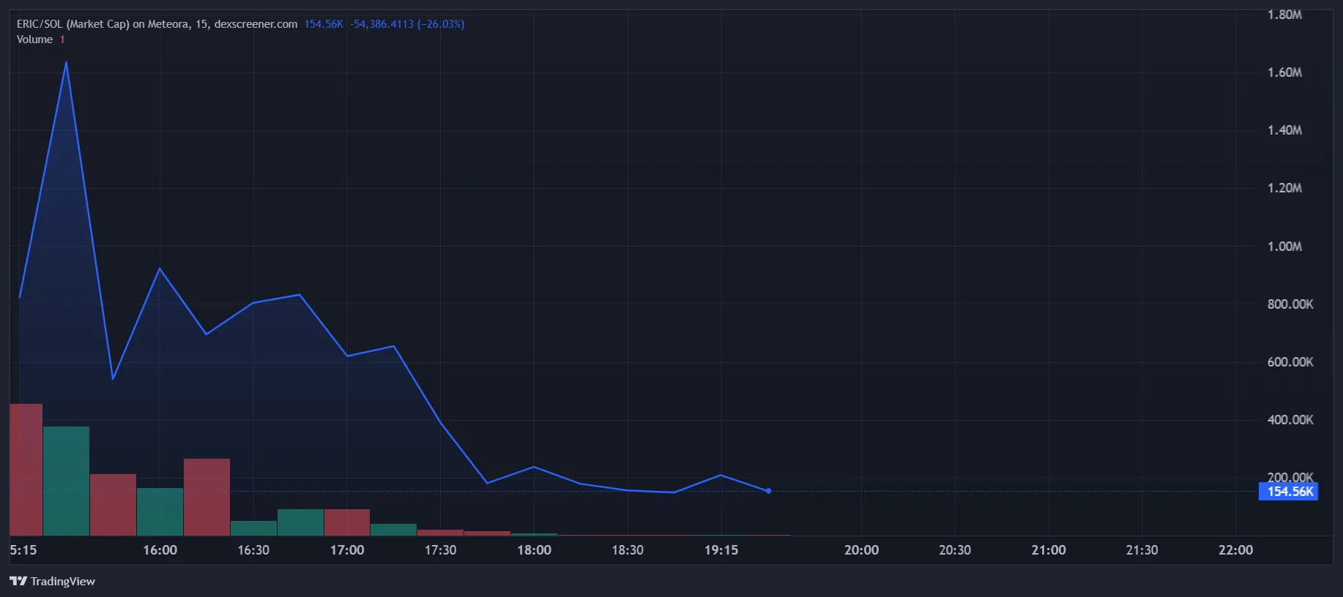Image resolution: width=1343 pixels, height=597 pixels.
Task: Click the 1.00M price scale label
Action: [x=1284, y=247]
